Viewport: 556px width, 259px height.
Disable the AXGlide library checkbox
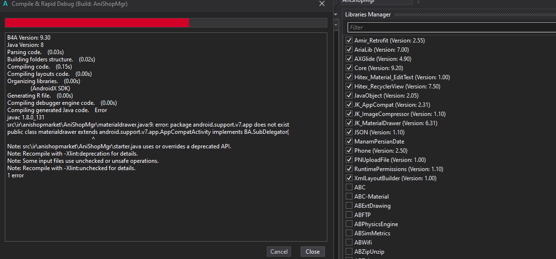pyautogui.click(x=349, y=59)
